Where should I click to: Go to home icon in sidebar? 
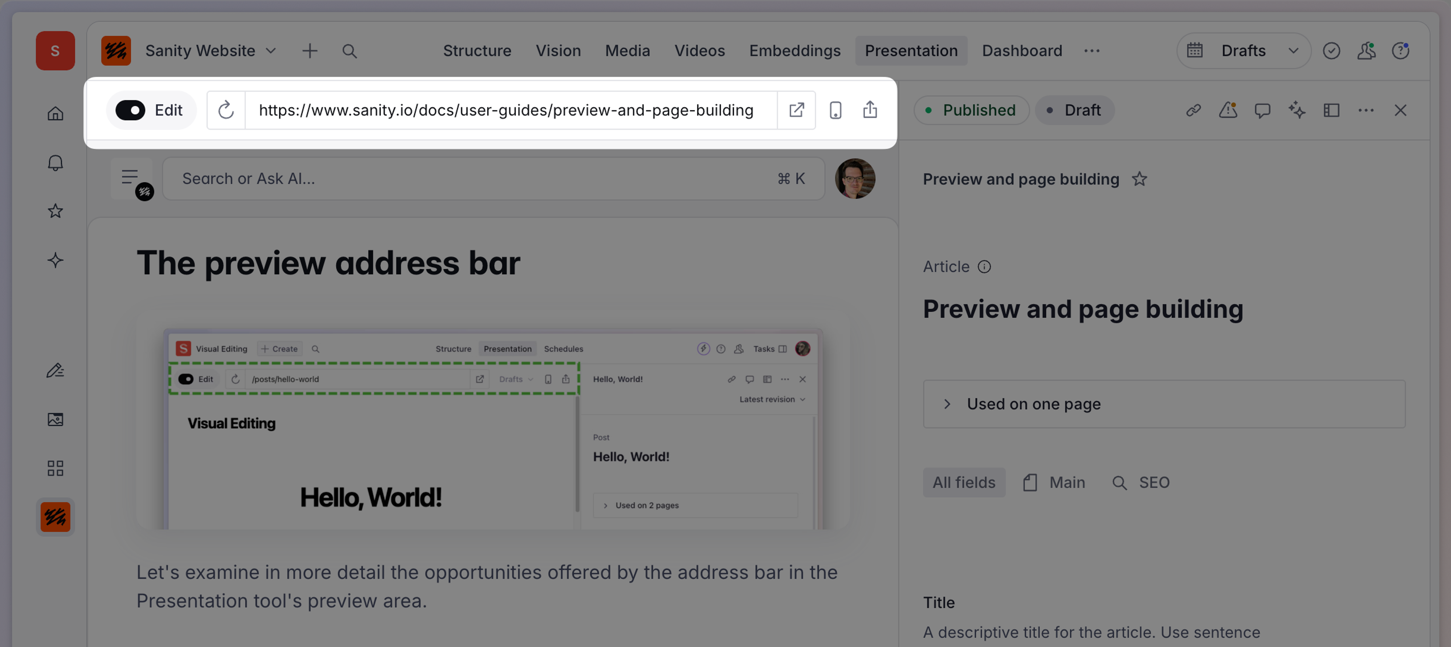tap(55, 114)
